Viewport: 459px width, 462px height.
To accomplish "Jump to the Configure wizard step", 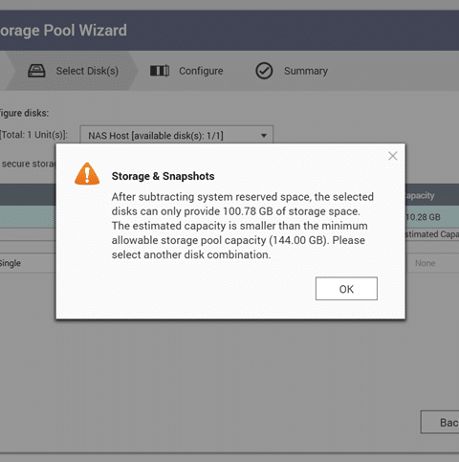I will tap(201, 71).
